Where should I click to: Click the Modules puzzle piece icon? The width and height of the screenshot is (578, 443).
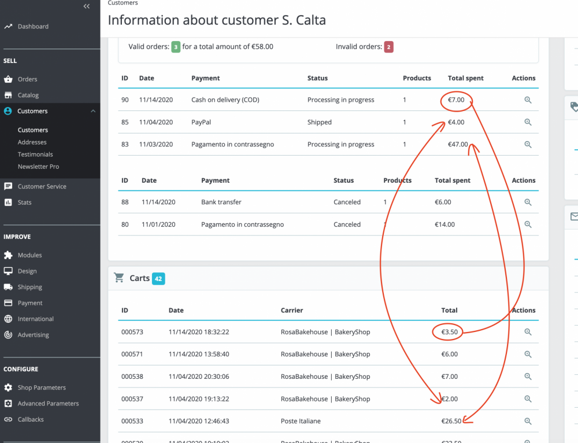[8, 255]
